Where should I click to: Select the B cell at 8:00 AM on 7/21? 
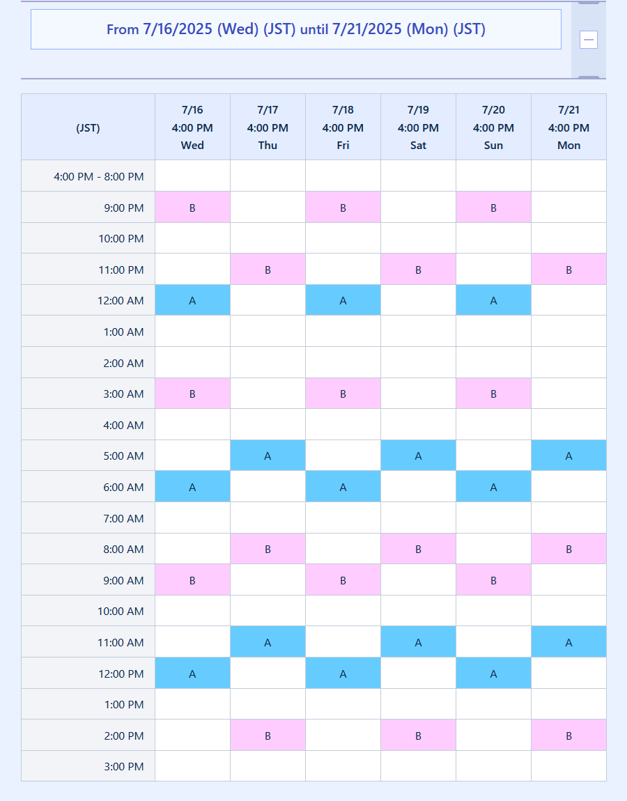tap(568, 549)
